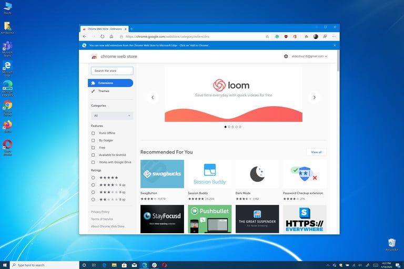Open This PC desktop icon
This screenshot has height=269, width=404.
pyautogui.click(x=7, y=8)
